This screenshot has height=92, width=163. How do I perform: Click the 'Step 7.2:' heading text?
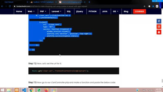tap(33, 63)
